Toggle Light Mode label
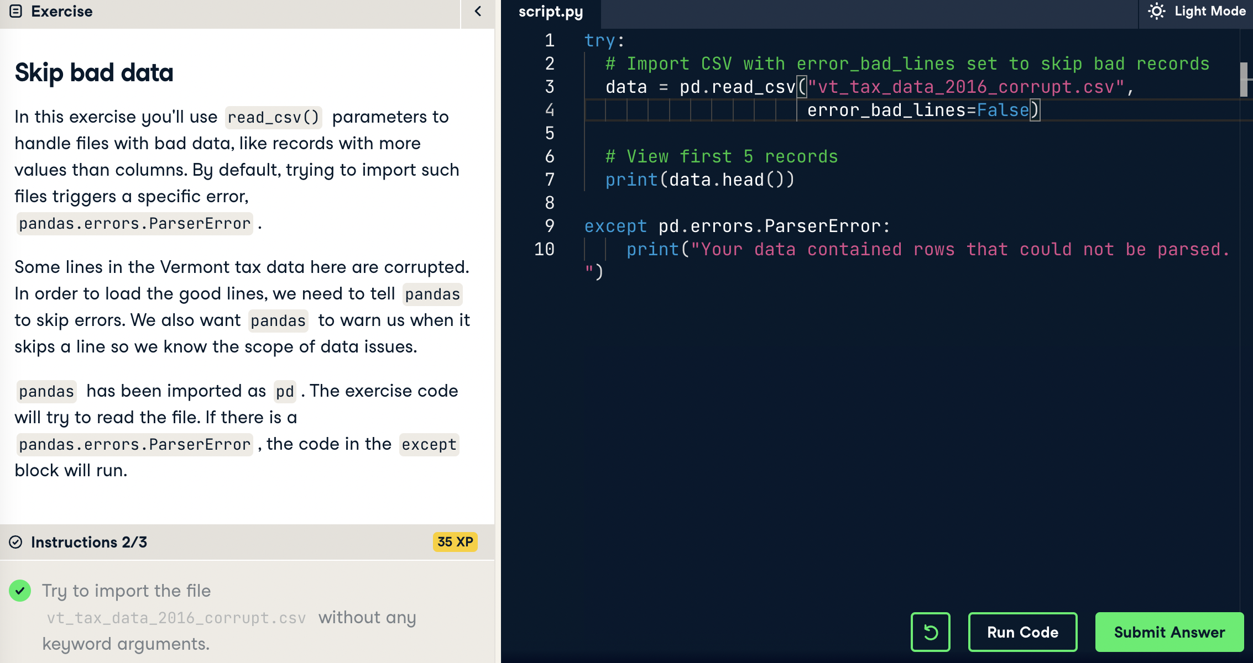Viewport: 1253px width, 663px height. coord(1210,12)
